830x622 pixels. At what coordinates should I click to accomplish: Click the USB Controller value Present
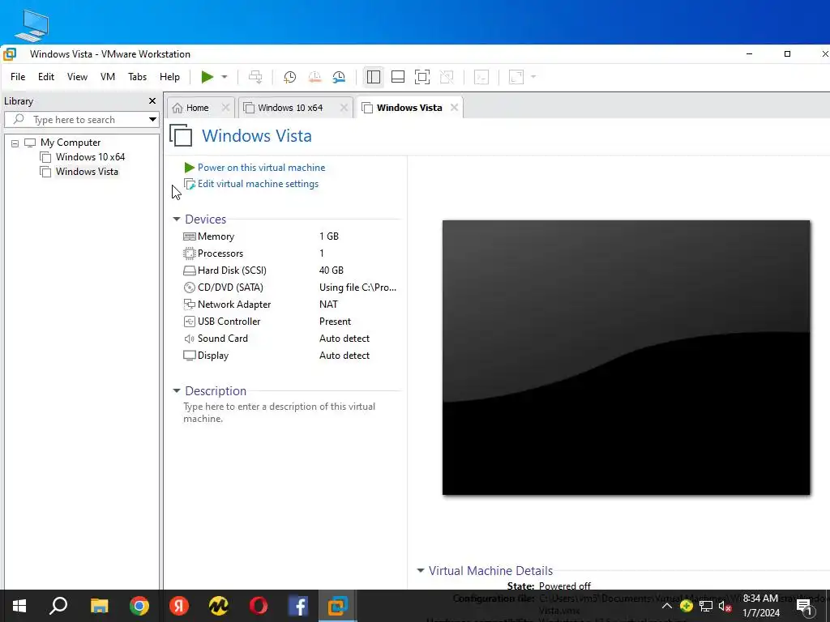click(x=335, y=322)
